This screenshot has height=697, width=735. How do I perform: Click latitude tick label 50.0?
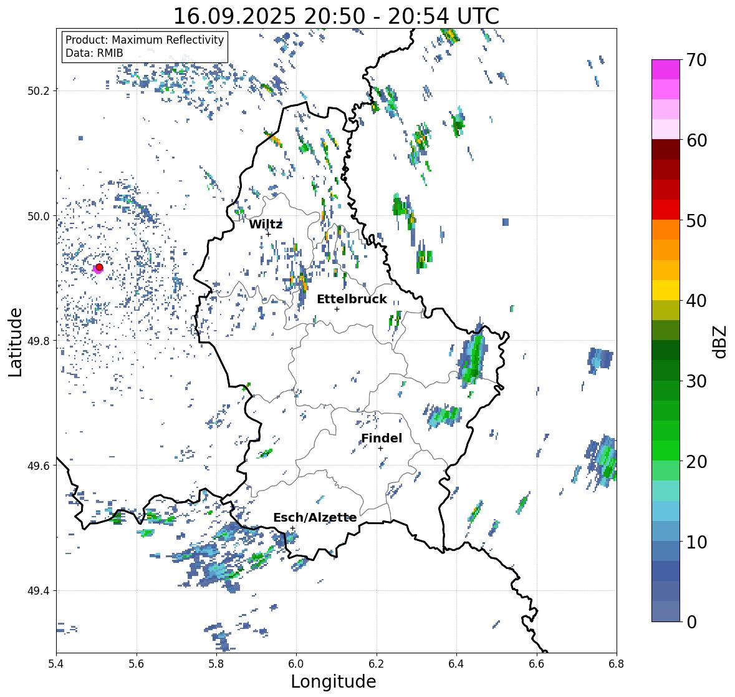point(39,217)
